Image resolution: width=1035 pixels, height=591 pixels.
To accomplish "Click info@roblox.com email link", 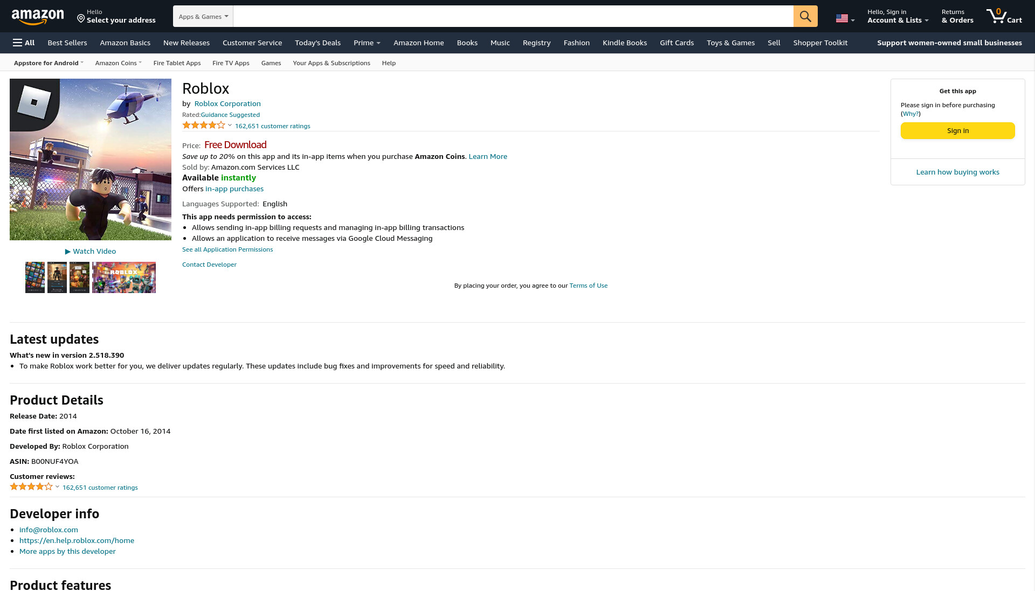I will tap(49, 530).
